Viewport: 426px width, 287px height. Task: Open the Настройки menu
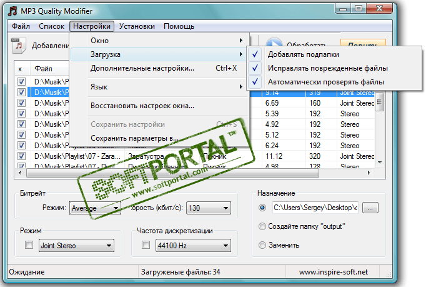coord(92,26)
